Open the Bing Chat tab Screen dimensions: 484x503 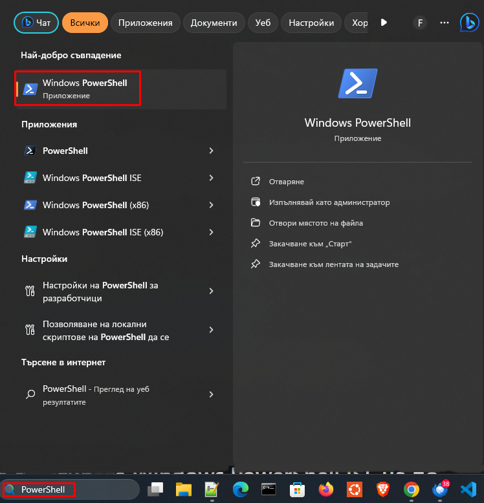(x=36, y=23)
